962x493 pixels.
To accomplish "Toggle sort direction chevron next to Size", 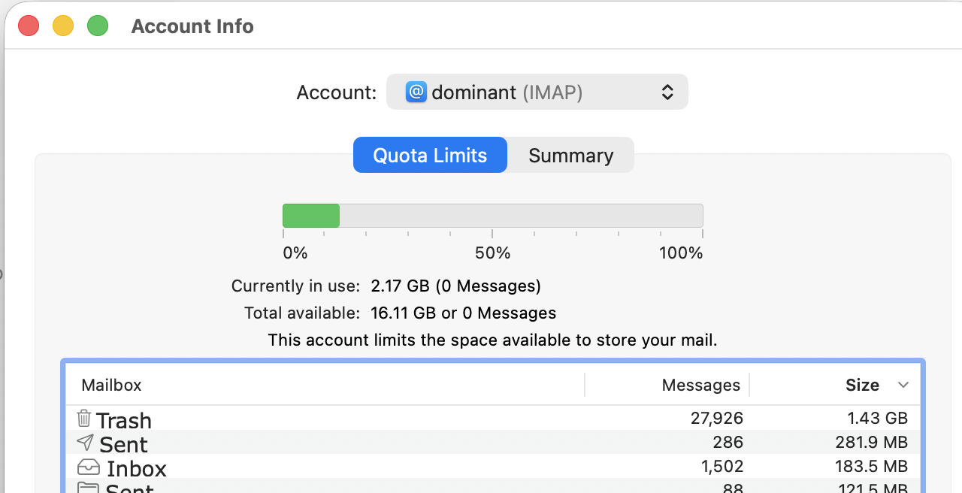I will [x=903, y=386].
